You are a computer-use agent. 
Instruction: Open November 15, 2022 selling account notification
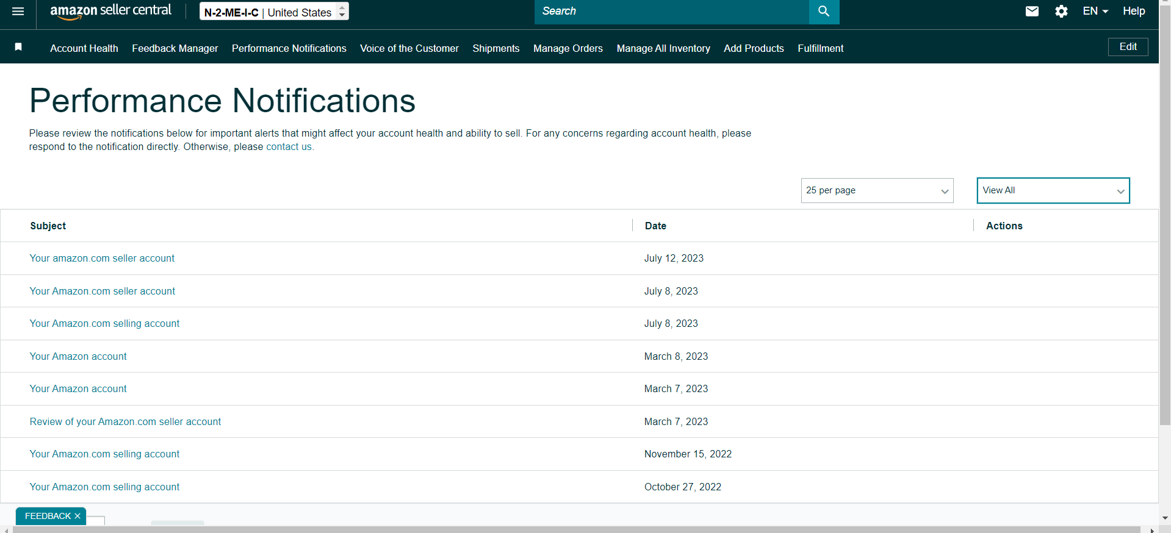[x=104, y=454]
